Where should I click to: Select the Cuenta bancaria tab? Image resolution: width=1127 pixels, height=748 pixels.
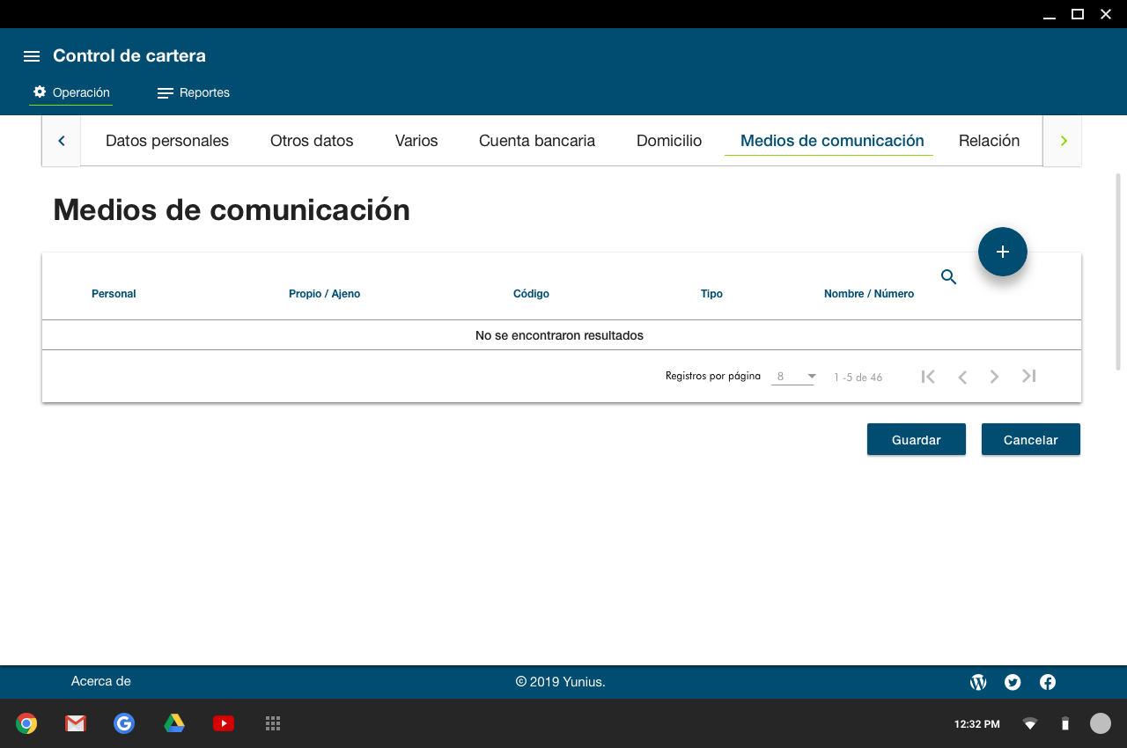tap(537, 141)
